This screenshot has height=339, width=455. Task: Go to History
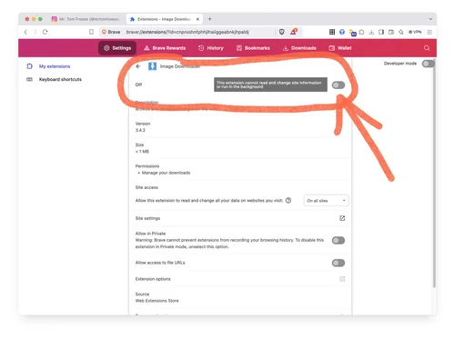211,48
